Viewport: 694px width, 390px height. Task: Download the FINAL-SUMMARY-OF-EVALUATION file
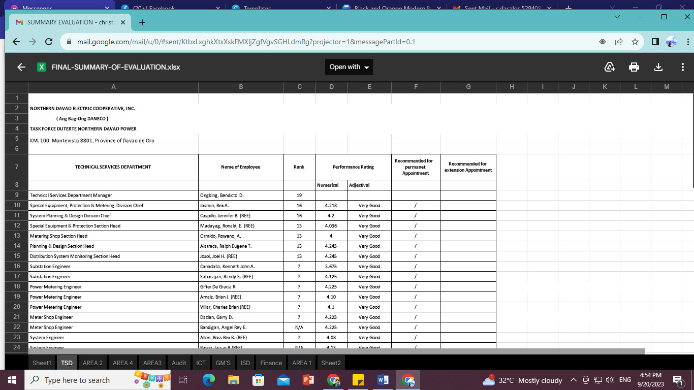pyautogui.click(x=658, y=67)
